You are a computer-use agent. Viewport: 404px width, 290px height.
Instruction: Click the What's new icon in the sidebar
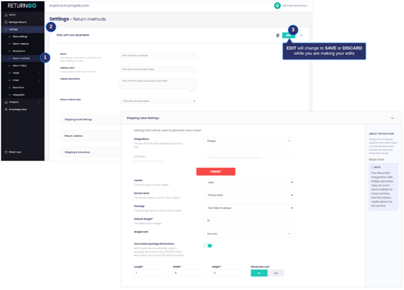coord(6,152)
